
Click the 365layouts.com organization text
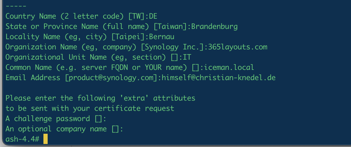(x=238, y=47)
